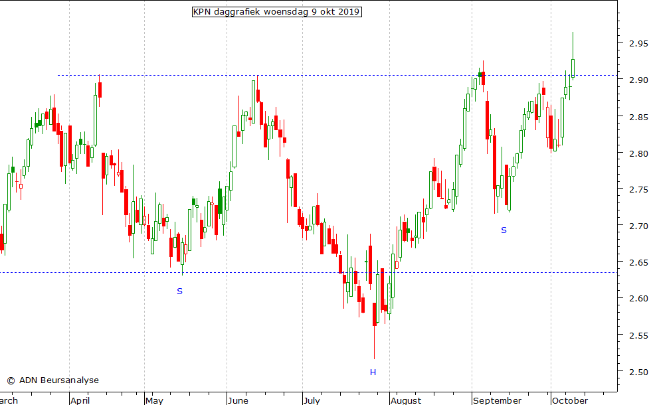Click the July month label
This screenshot has width=651, height=405.
point(312,400)
